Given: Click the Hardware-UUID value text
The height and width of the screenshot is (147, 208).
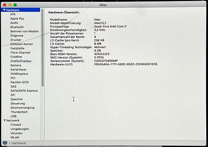Looking at the screenshot, I should click(x=126, y=64).
